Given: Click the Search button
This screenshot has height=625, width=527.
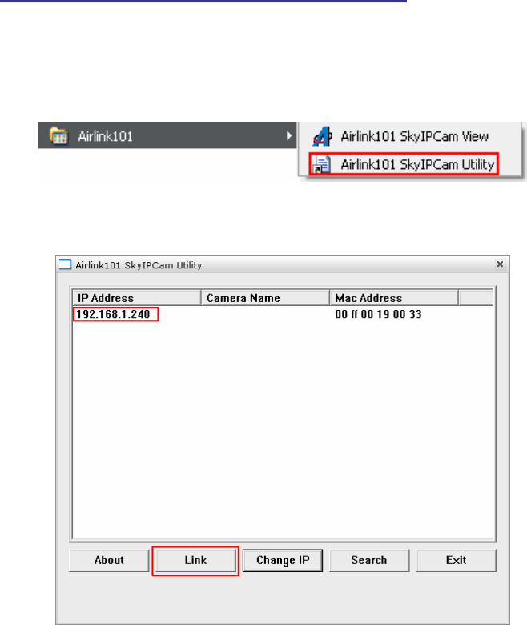Looking at the screenshot, I should 369,560.
